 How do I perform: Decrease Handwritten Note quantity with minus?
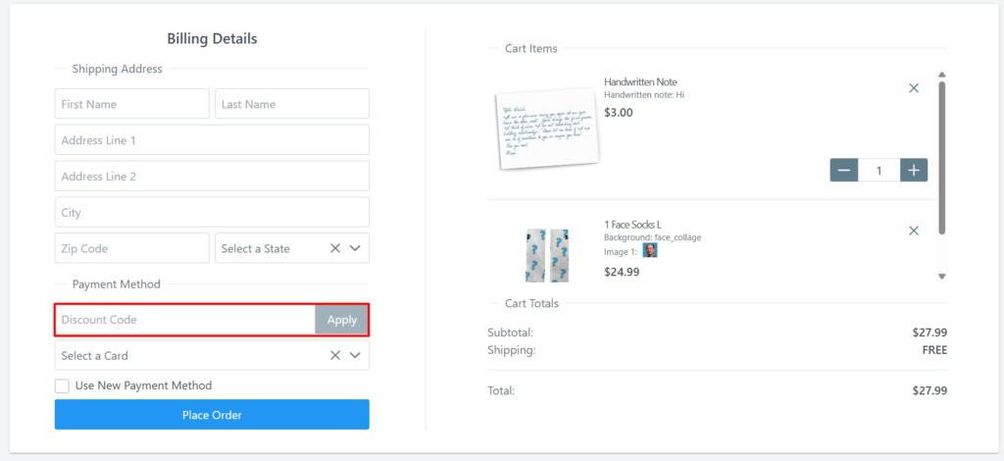click(844, 171)
